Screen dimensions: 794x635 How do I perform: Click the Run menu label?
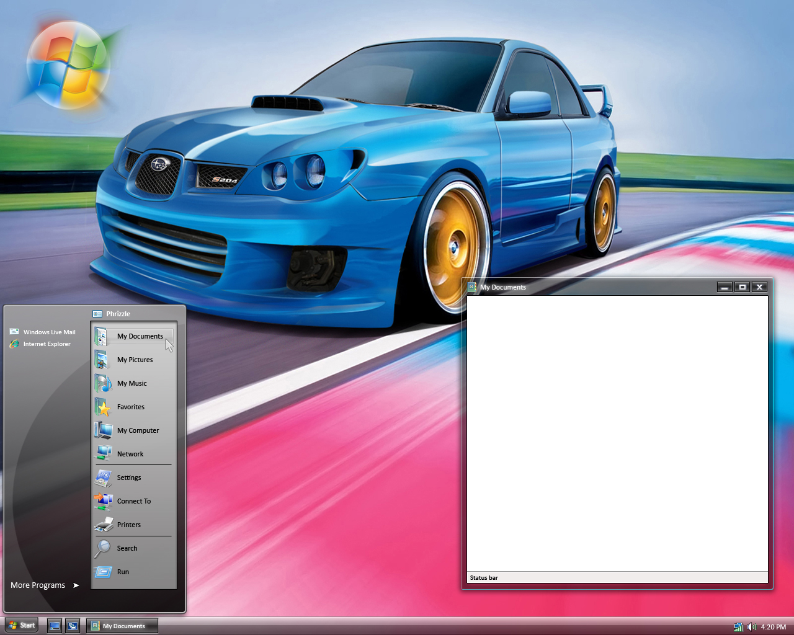(x=123, y=572)
